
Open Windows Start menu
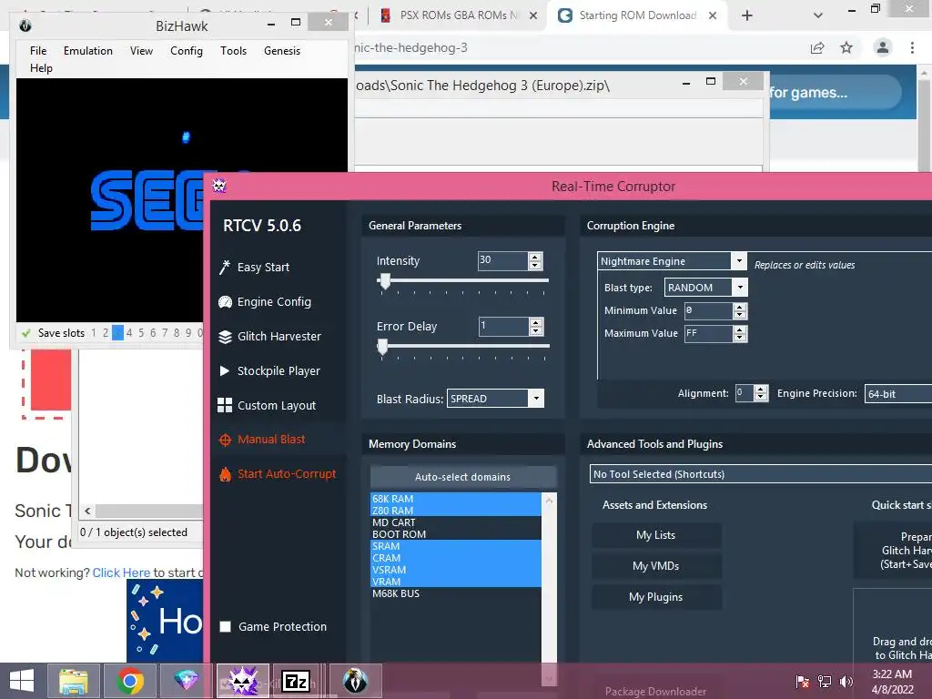(22, 681)
